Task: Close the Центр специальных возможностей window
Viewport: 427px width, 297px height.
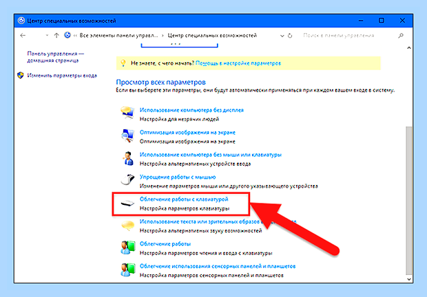Action: point(402,21)
